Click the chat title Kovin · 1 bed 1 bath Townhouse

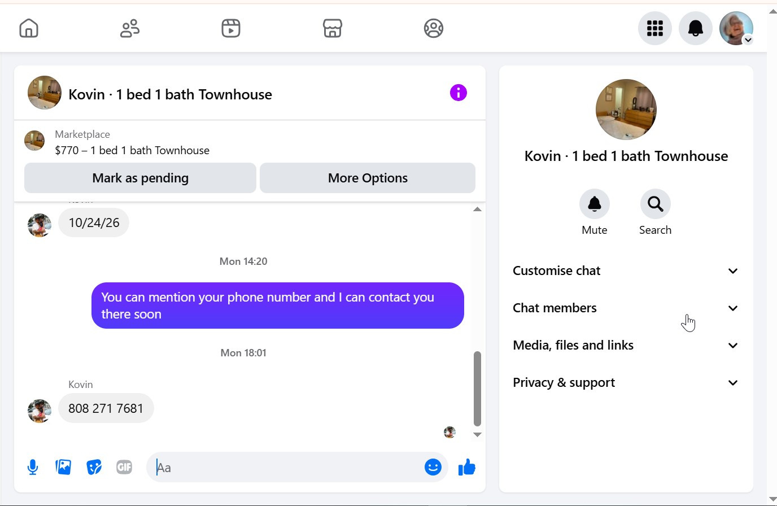point(170,94)
